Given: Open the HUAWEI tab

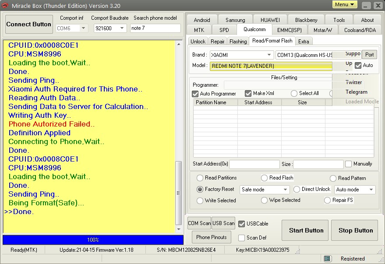Looking at the screenshot, I should click(x=270, y=20).
